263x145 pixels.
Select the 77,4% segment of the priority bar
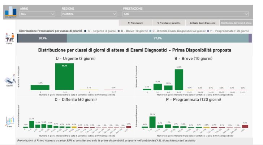pyautogui.click(x=158, y=38)
